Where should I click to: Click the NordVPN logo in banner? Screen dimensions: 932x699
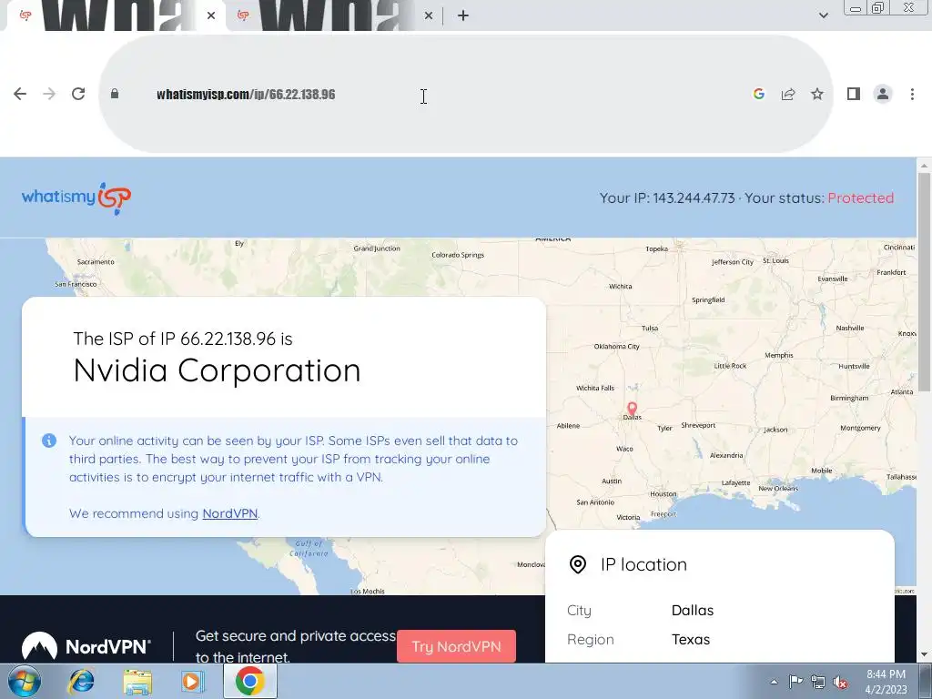(x=86, y=646)
